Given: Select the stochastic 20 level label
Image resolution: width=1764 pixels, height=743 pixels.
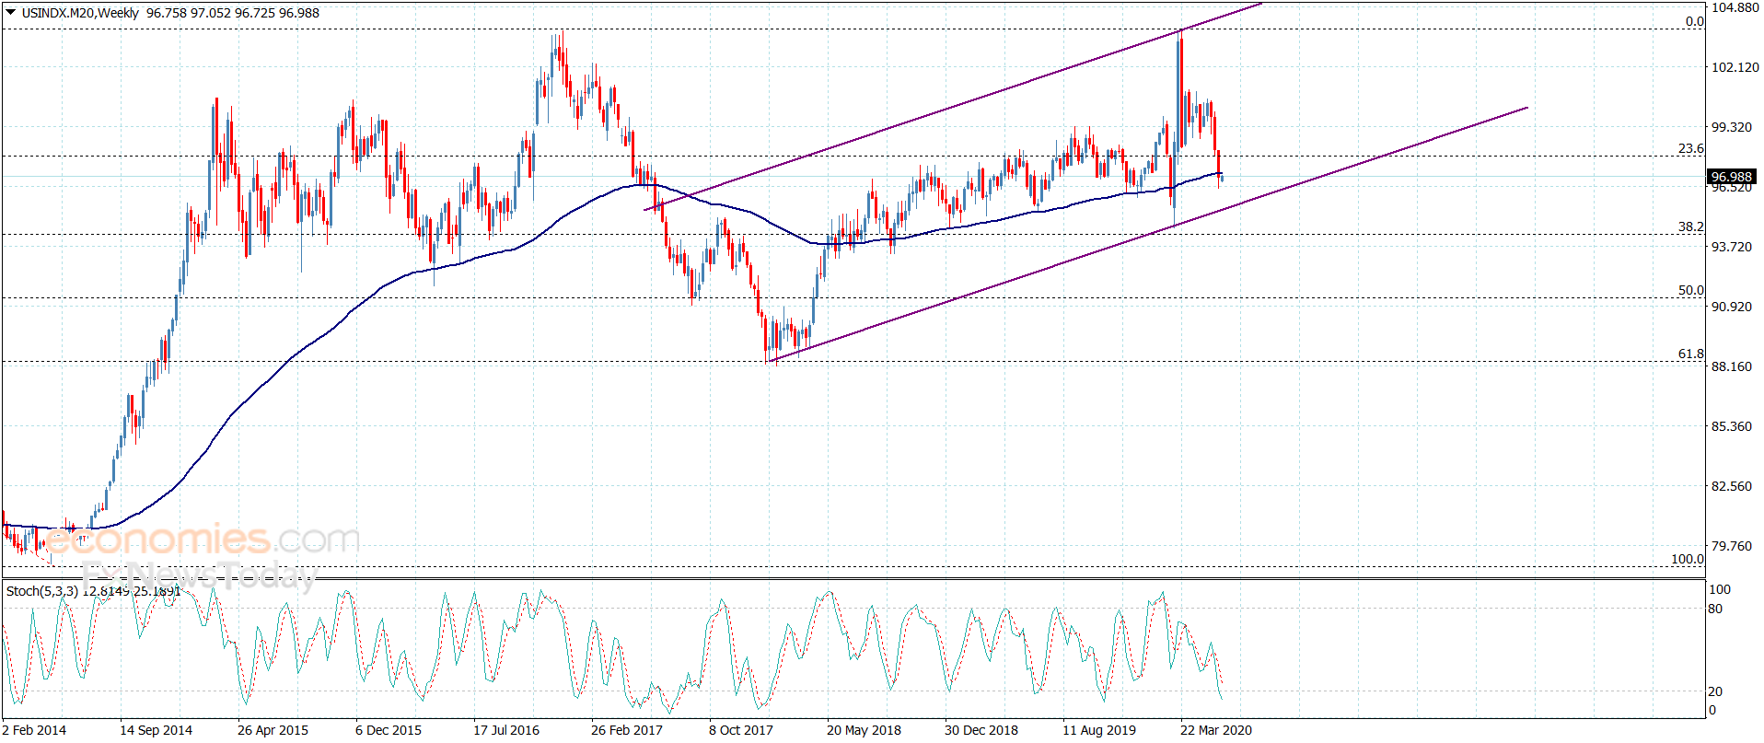Looking at the screenshot, I should [1715, 691].
